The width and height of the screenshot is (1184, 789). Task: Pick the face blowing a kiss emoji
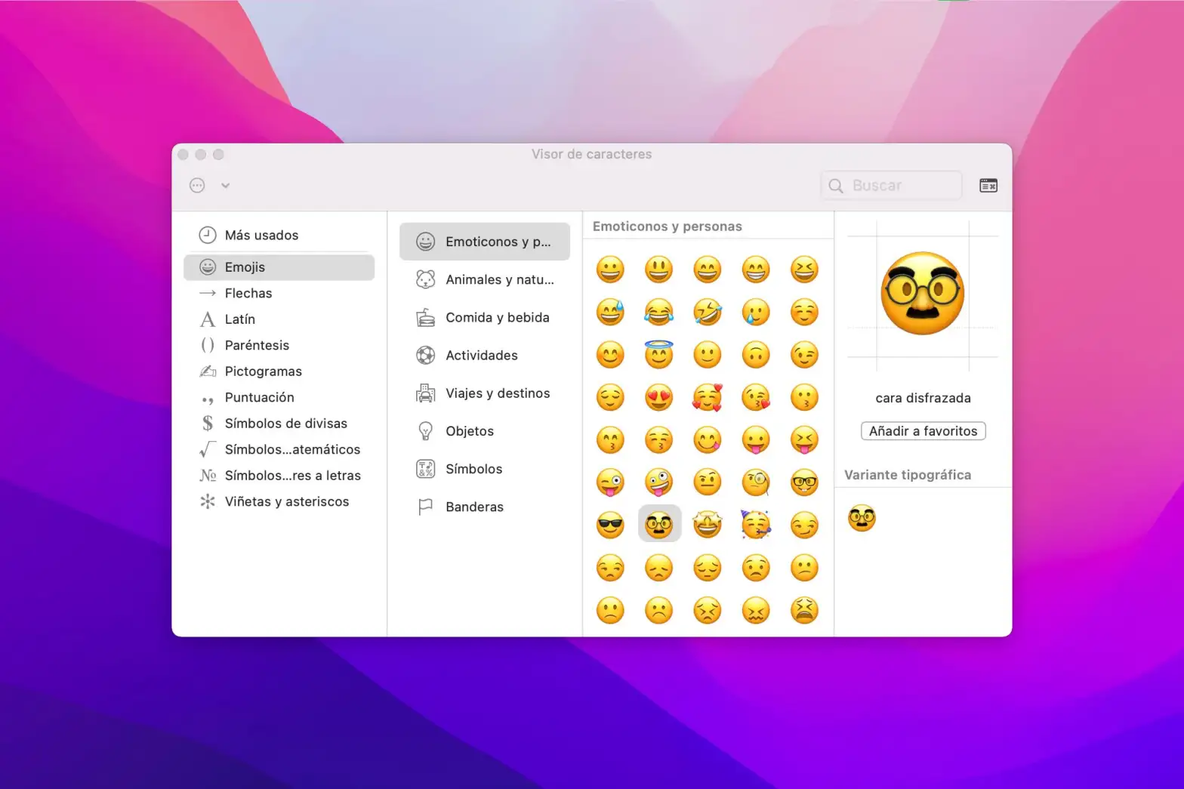pyautogui.click(x=756, y=397)
